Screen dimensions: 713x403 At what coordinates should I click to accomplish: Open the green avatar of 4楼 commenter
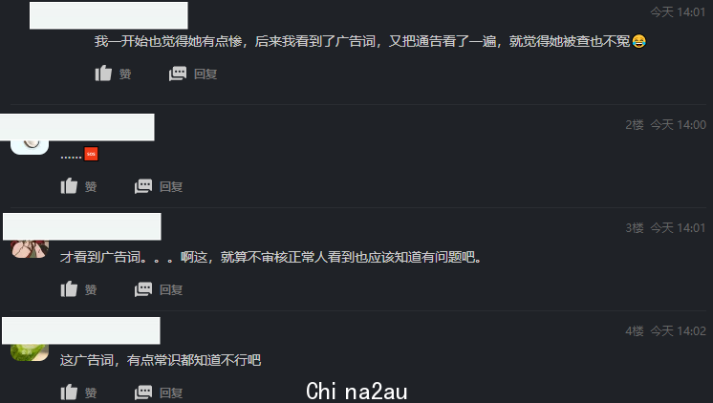coord(30,352)
